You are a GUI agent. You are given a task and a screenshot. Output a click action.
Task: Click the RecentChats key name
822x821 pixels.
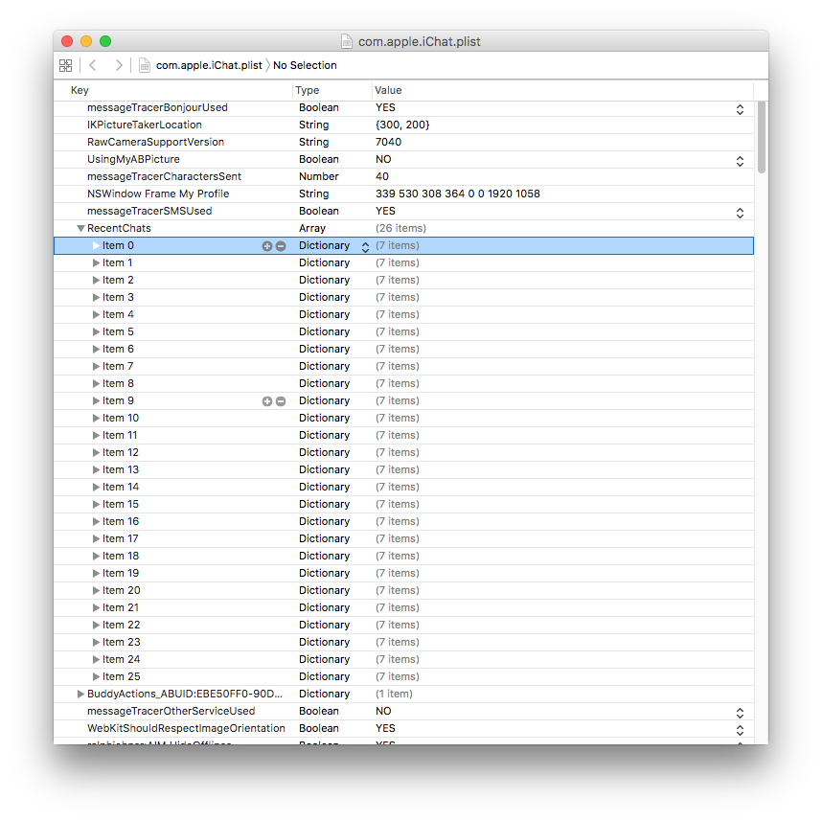tap(119, 229)
